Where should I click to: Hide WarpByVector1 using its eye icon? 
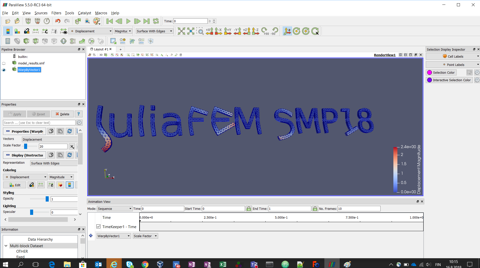4,70
